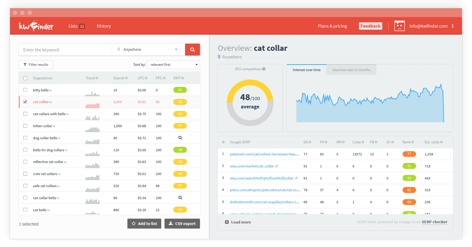The image size is (472, 247).
Task: Click the green 31 difficulty badge for kitty bells
Action: [x=180, y=90]
